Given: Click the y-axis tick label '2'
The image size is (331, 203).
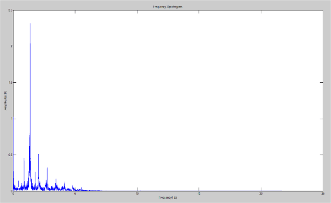Looking at the screenshot, I should click(x=12, y=46).
